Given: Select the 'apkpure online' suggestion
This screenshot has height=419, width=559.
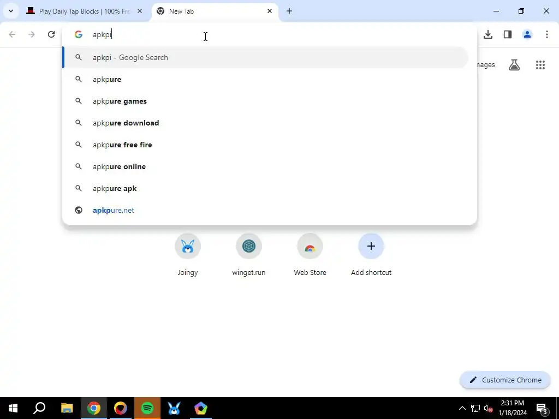Looking at the screenshot, I should [266, 166].
